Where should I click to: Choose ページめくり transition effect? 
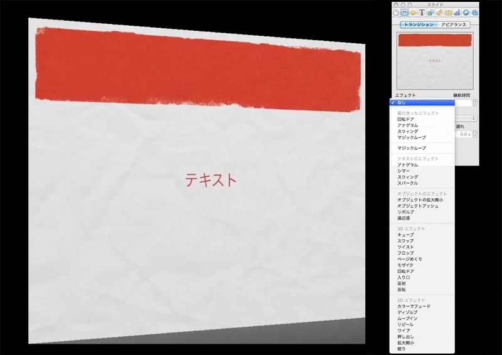point(410,259)
